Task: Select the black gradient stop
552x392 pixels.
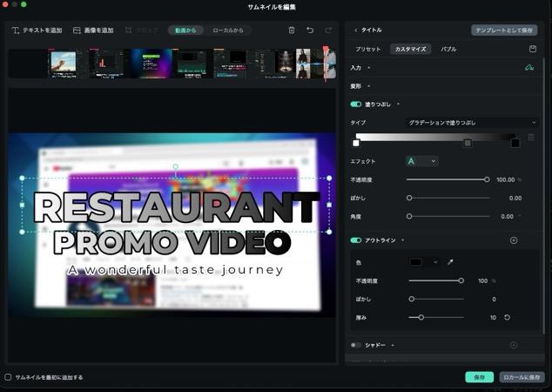Action: coord(515,143)
